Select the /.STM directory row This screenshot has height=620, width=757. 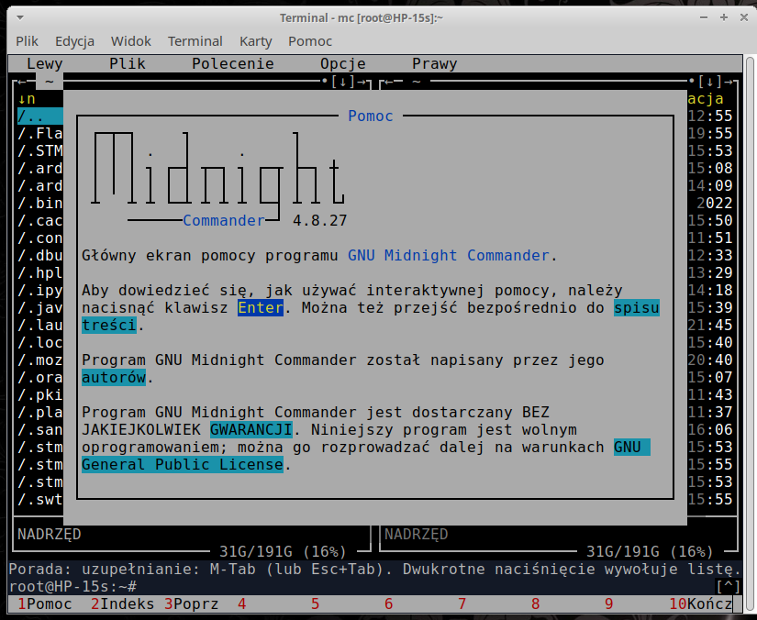pyautogui.click(x=40, y=151)
